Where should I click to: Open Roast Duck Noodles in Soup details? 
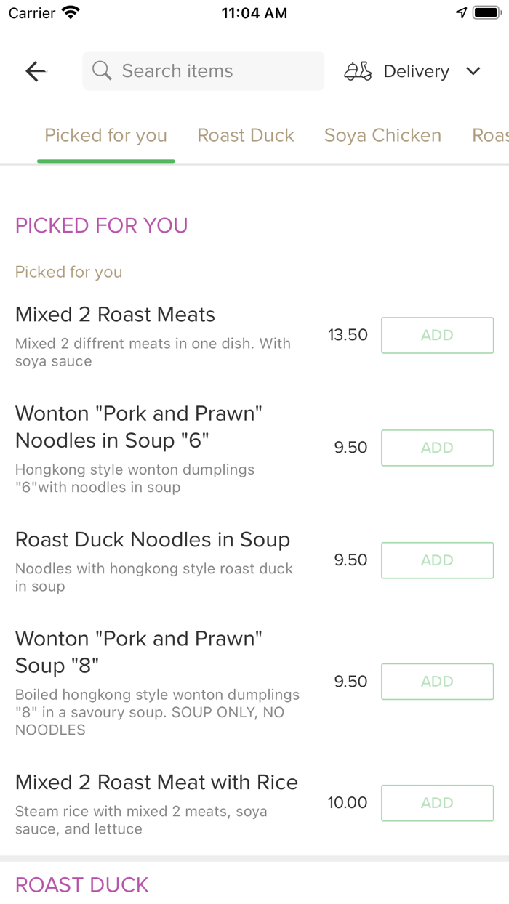(x=153, y=540)
